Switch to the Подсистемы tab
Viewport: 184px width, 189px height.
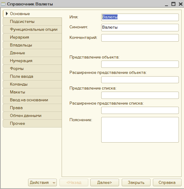[x=32, y=22]
